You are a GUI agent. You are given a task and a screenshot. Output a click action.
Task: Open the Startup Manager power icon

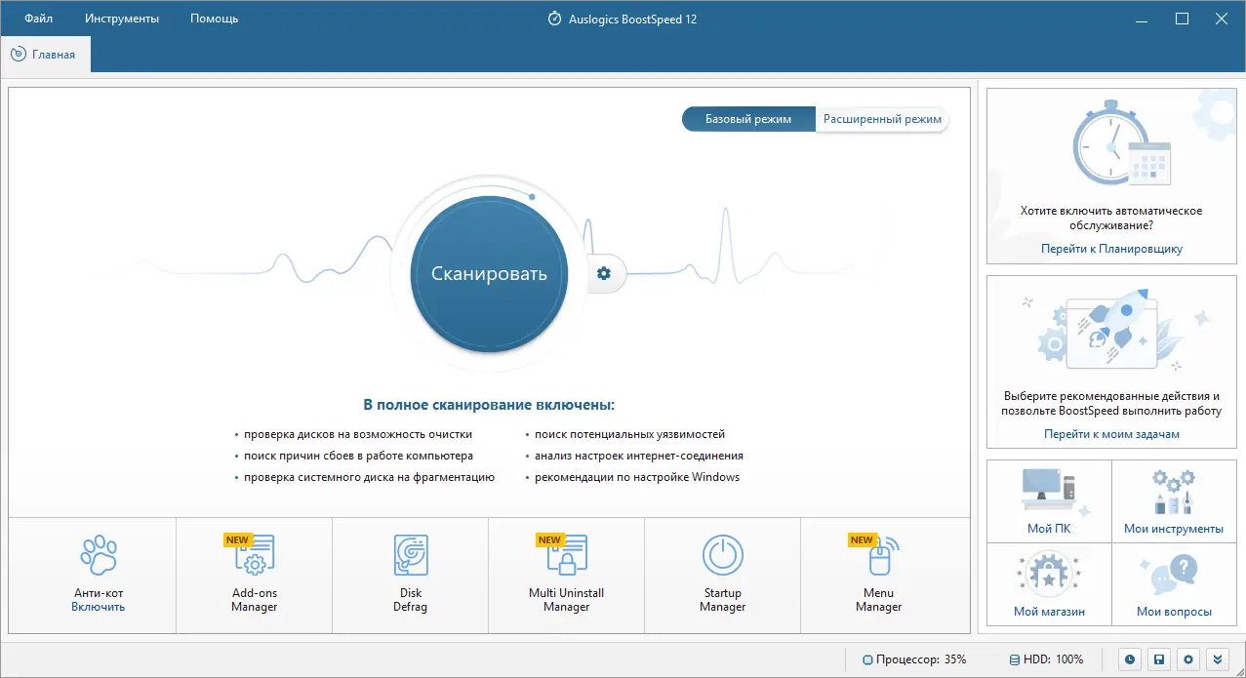coord(723,554)
